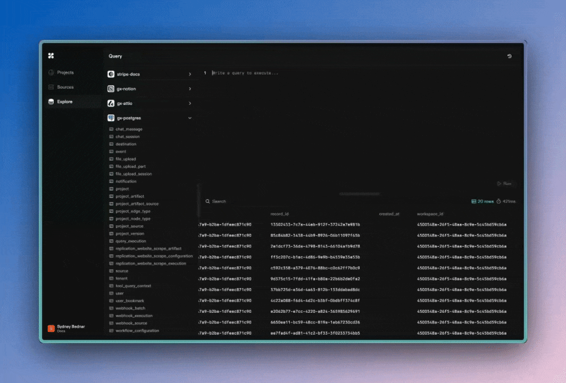Expand the stripe-docs source

(190, 74)
